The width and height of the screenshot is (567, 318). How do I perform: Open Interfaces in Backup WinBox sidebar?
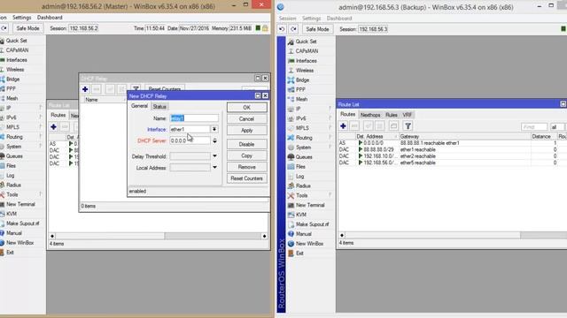pos(307,61)
